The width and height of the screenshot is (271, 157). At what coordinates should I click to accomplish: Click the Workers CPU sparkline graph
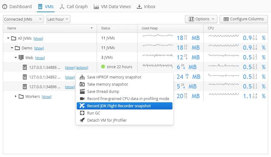click(224, 94)
